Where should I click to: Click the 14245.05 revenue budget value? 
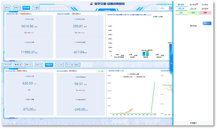[24, 14]
